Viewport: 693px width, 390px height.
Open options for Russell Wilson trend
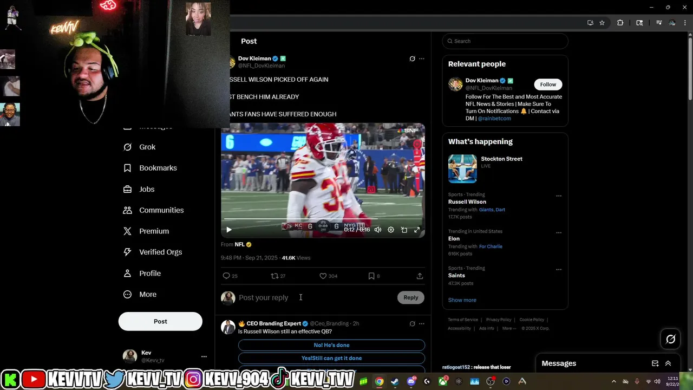[x=559, y=196]
